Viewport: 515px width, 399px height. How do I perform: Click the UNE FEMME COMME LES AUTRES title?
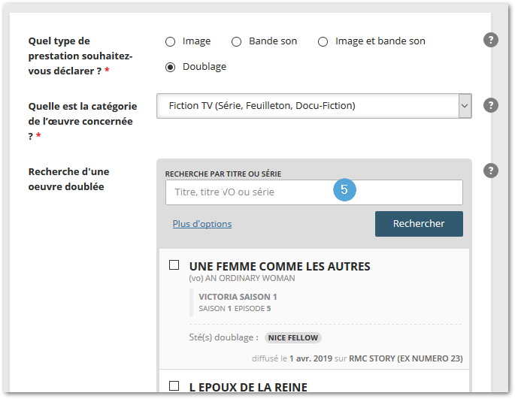tap(280, 266)
